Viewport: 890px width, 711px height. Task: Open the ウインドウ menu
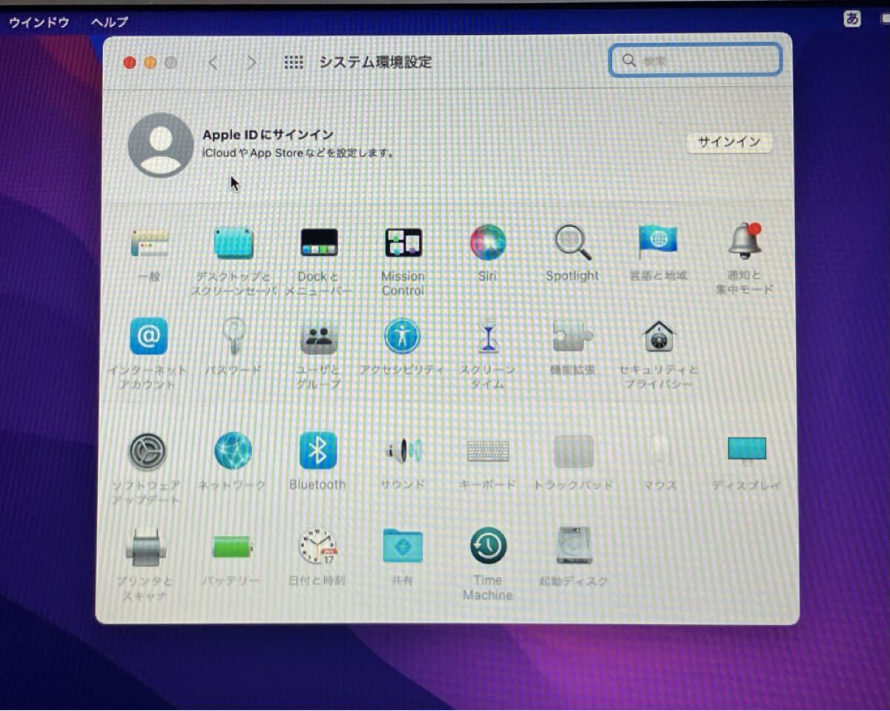[39, 22]
